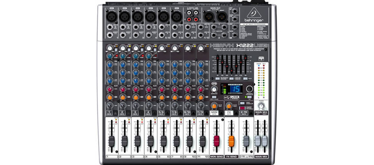The width and height of the screenshot is (374, 165).
Task: Adjust the FX to MON knob
Action: click(x=214, y=106)
